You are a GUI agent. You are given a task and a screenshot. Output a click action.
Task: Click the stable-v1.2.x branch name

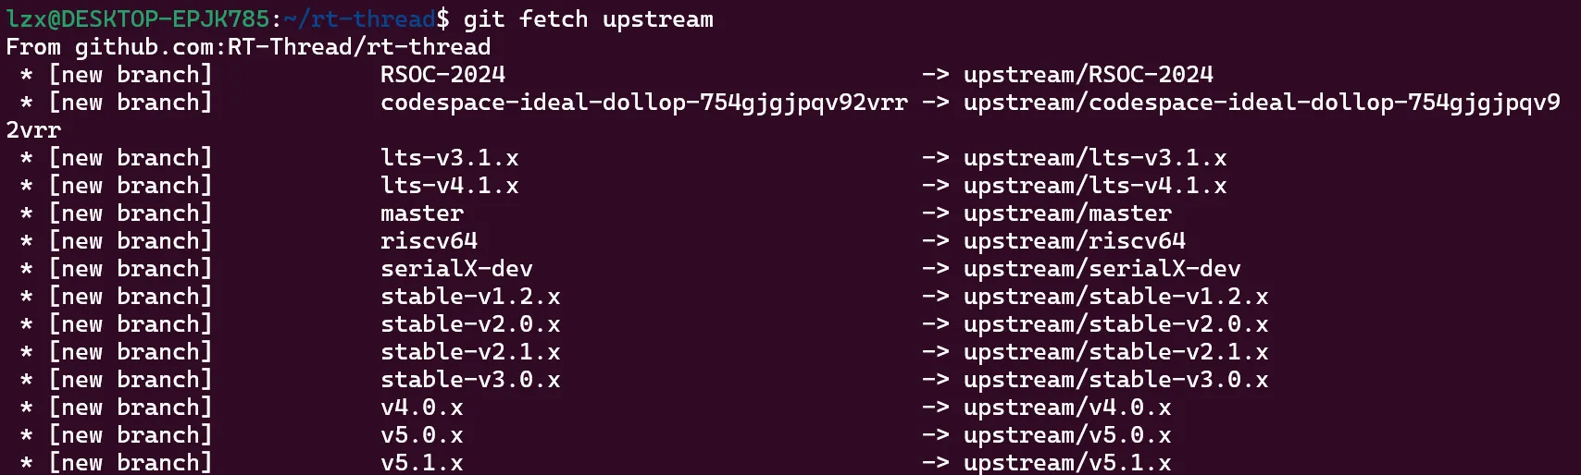pos(470,297)
